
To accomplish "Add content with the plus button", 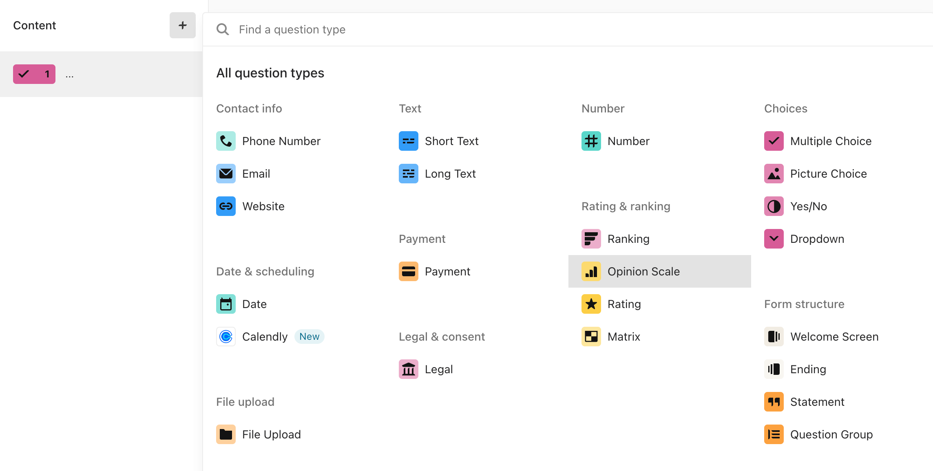I will [183, 25].
